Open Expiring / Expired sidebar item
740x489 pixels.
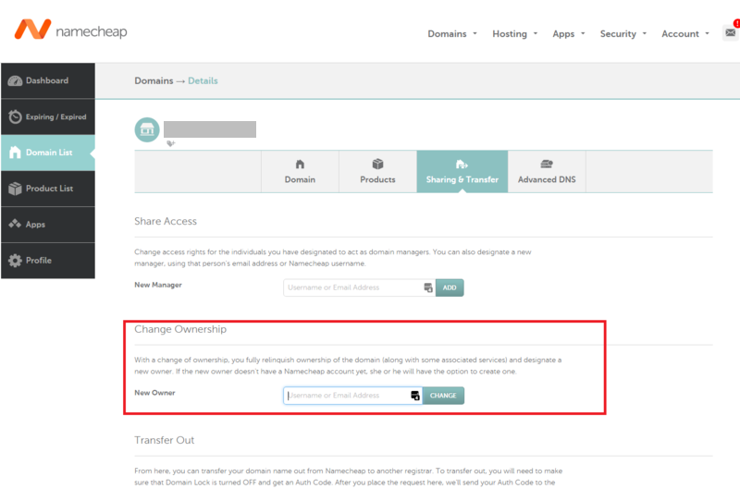[47, 116]
